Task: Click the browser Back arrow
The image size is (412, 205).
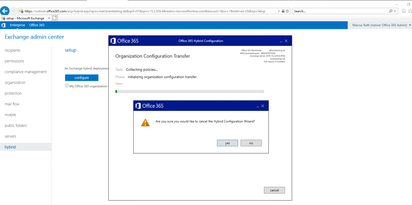Action: tap(5, 10)
